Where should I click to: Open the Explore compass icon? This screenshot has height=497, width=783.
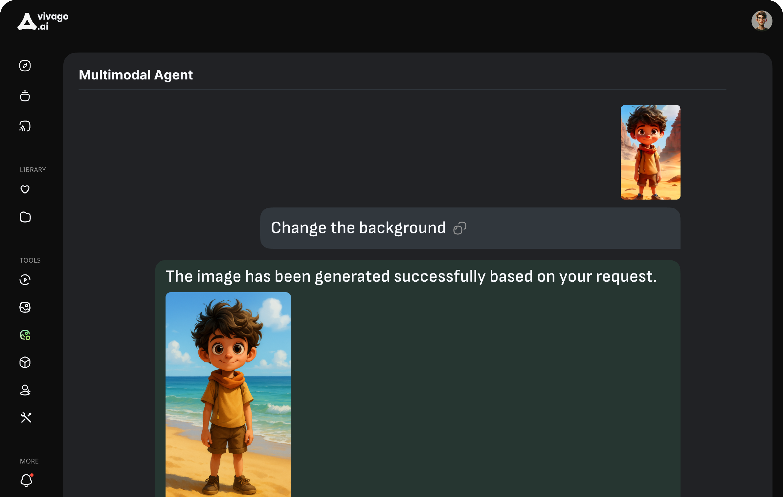click(x=25, y=66)
